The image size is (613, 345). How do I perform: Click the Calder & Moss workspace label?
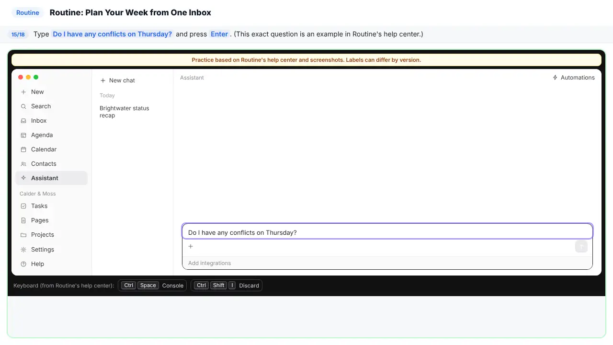(x=38, y=194)
